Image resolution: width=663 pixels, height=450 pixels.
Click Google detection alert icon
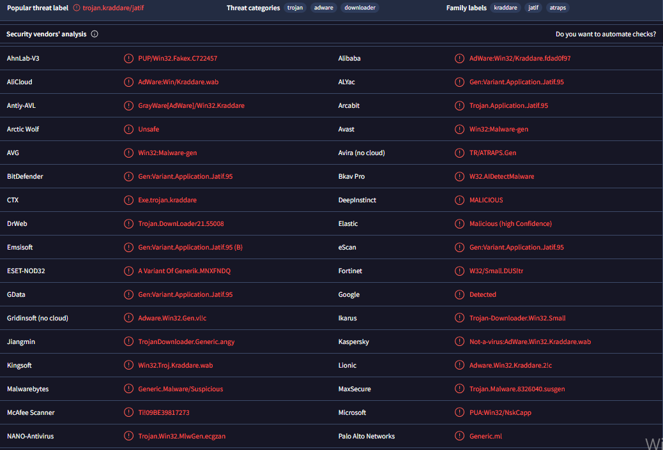coord(460,294)
